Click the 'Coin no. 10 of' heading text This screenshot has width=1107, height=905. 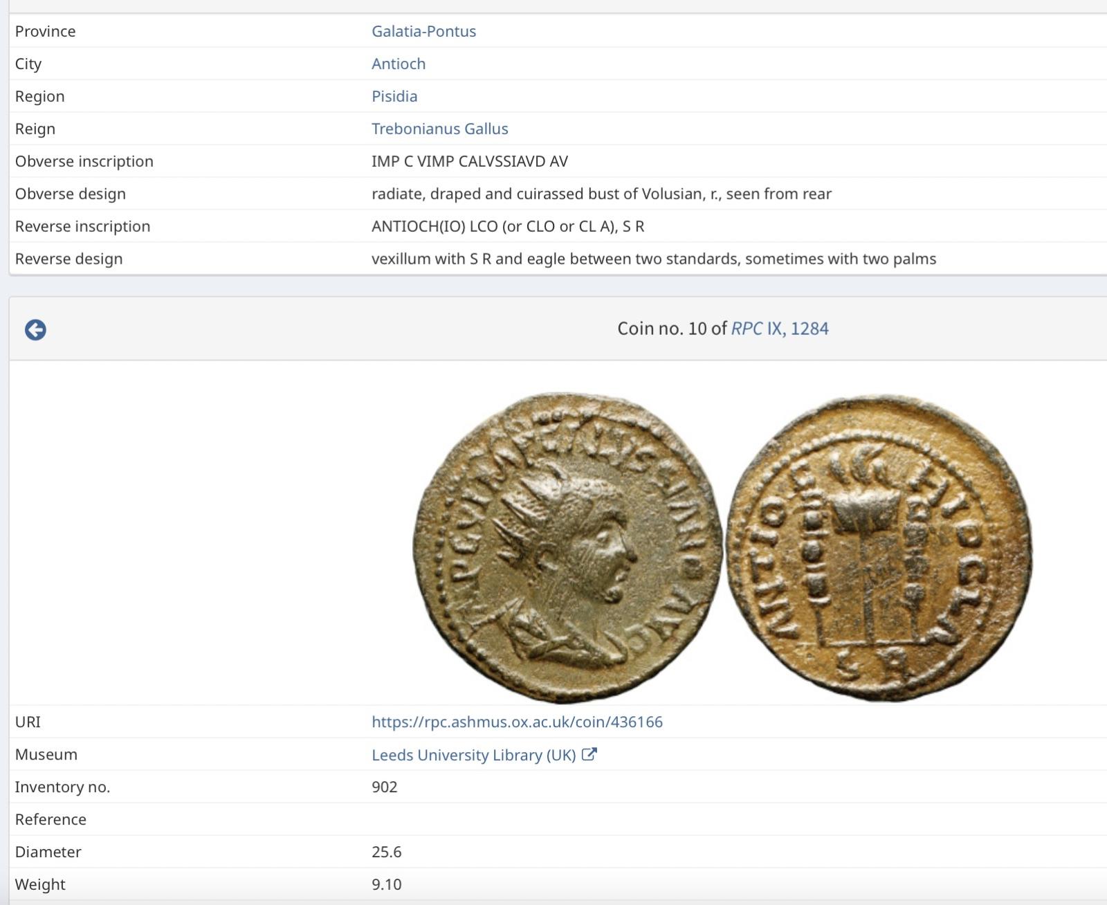pos(672,328)
